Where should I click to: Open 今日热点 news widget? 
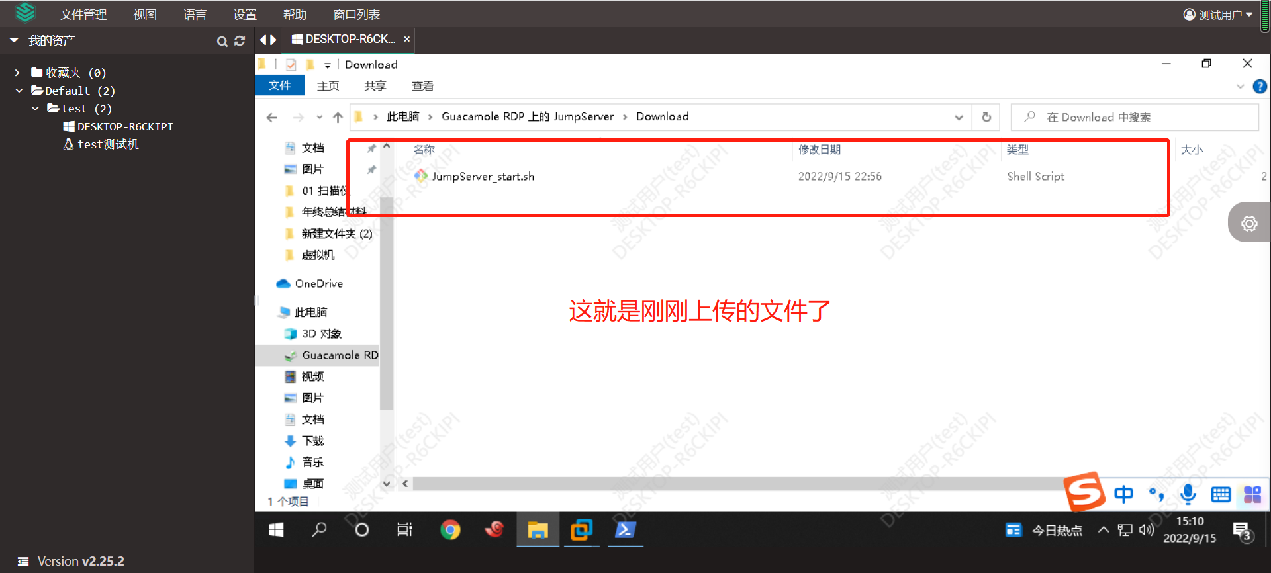coord(1044,530)
